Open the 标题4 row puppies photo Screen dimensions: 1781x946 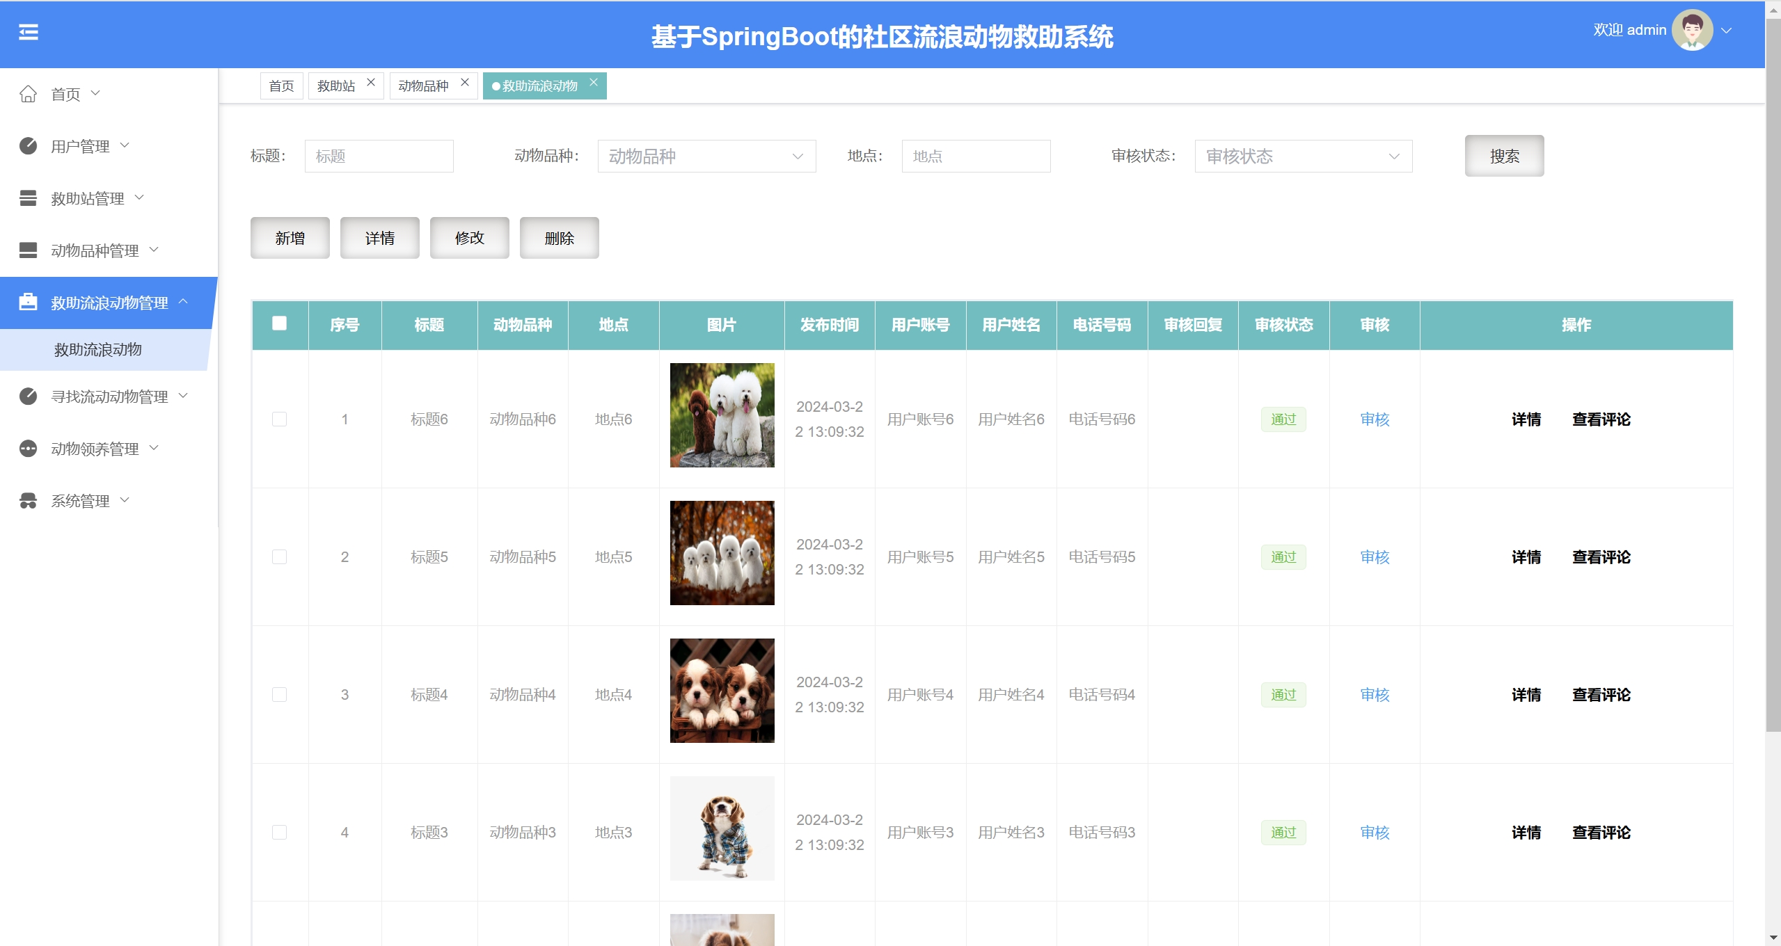[x=722, y=691]
